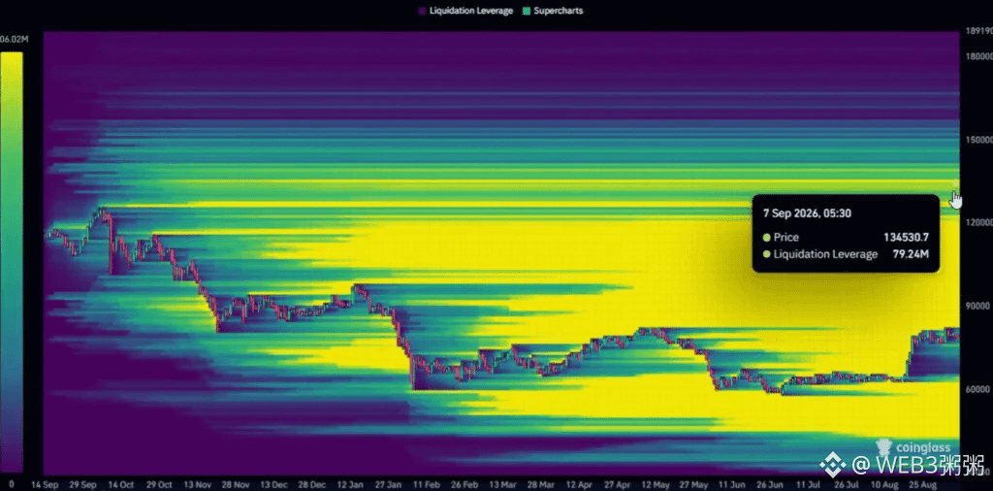The height and width of the screenshot is (491, 993).
Task: Click the 7 Sep 2026 tooltip timestamp
Action: point(807,213)
